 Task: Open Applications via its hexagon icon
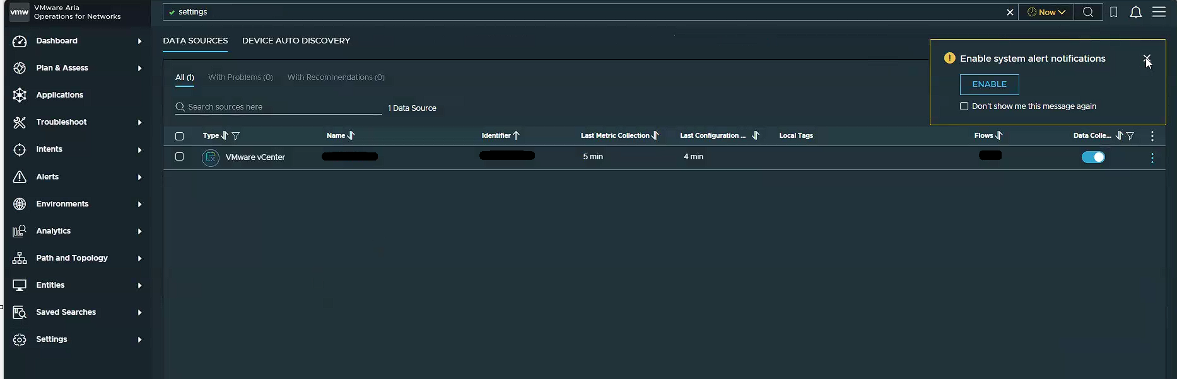pyautogui.click(x=20, y=95)
